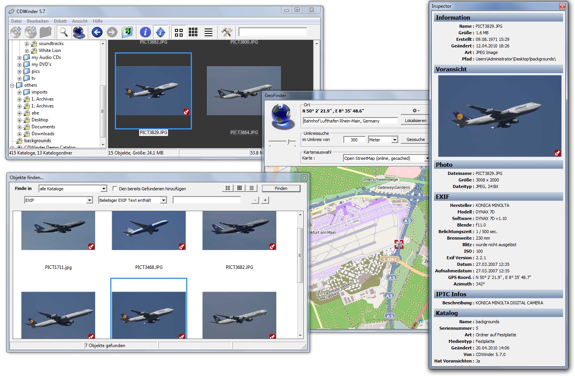This screenshot has width=575, height=376.
Task: Click red geotag pin on PICT3468.JPG thumbnail
Action: (x=182, y=247)
